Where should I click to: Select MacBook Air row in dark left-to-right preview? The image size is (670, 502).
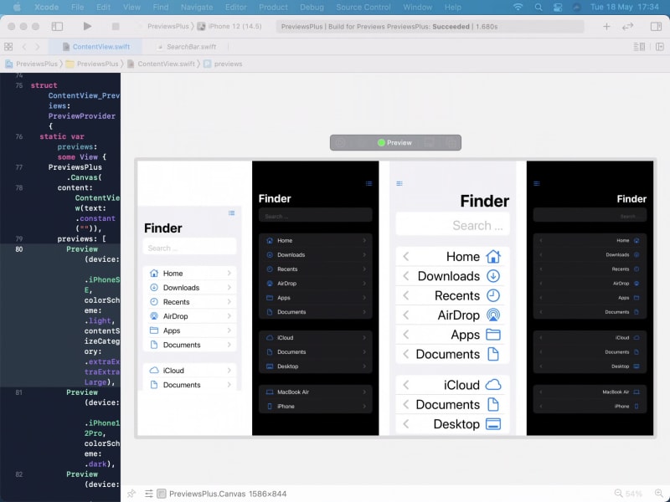(x=316, y=392)
